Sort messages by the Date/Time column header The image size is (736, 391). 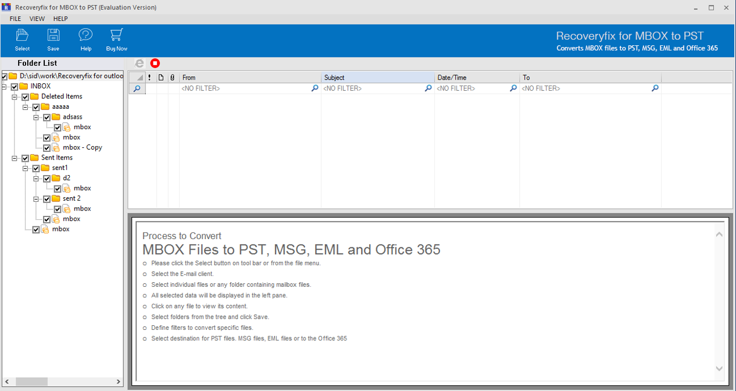[x=477, y=77]
